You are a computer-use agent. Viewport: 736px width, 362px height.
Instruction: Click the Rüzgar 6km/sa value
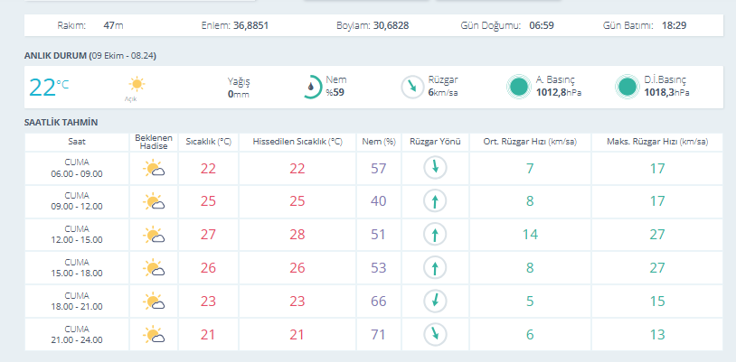(443, 92)
